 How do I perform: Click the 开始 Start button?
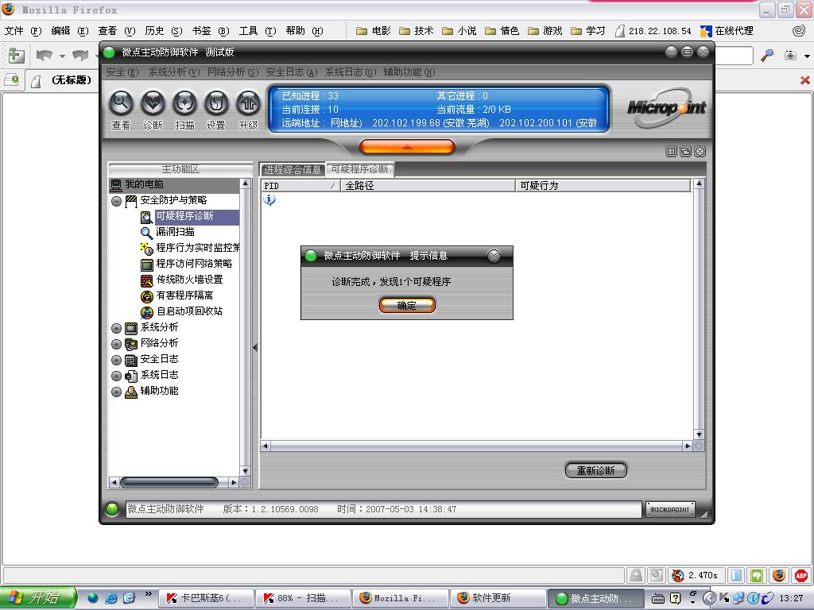38,598
